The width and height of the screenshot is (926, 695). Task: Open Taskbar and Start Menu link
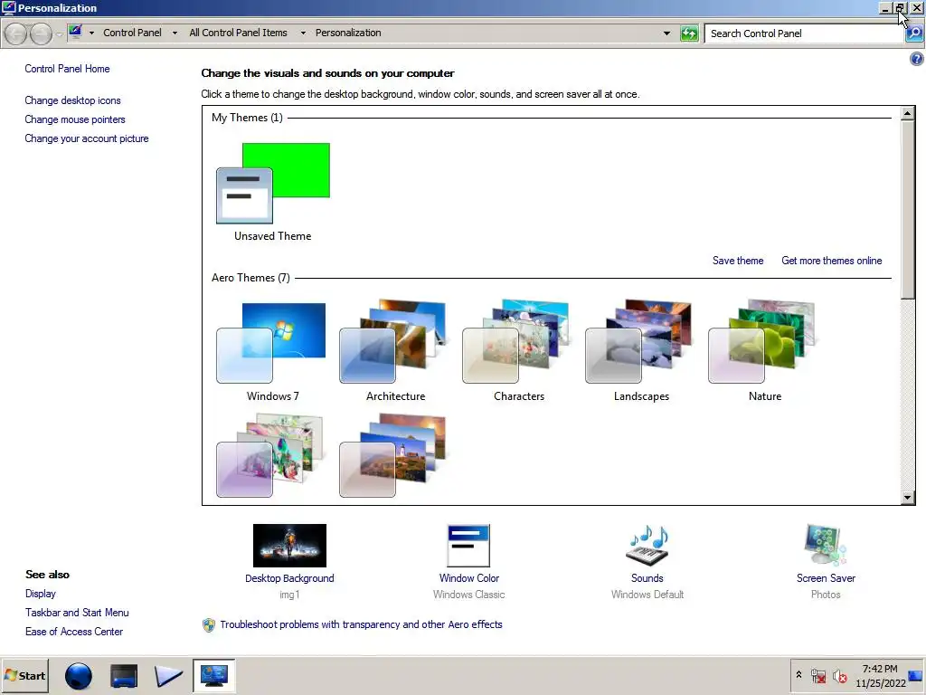pos(77,613)
